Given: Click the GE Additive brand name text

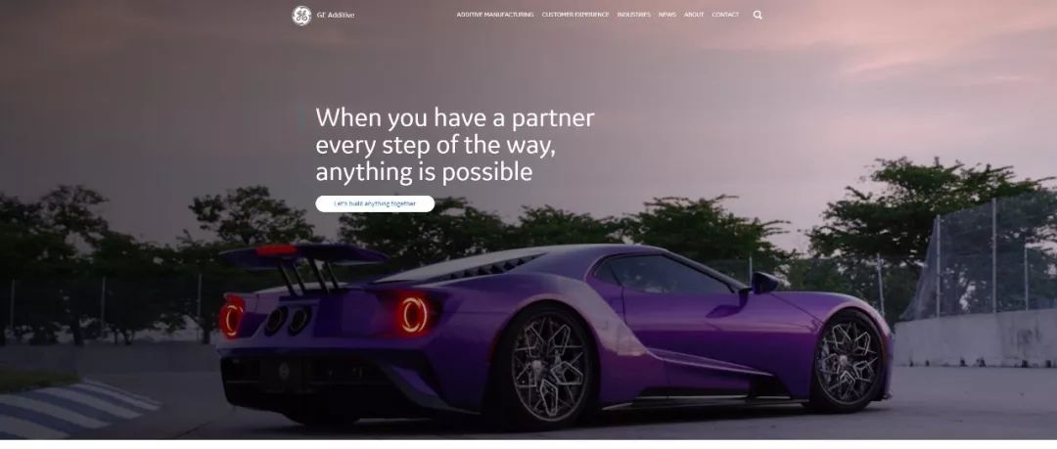Looking at the screenshot, I should tap(336, 15).
